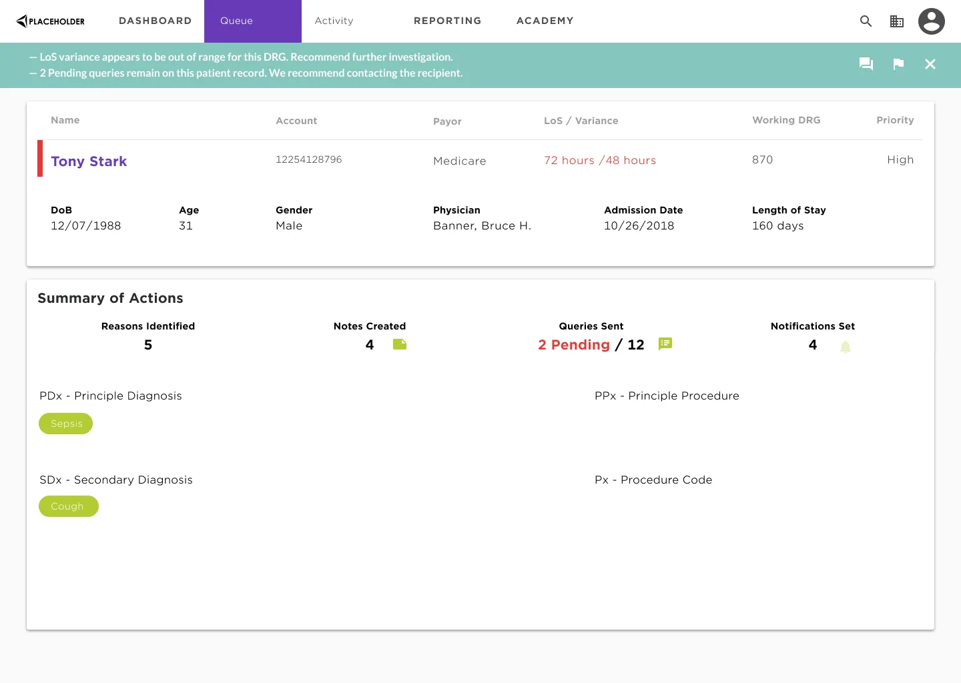This screenshot has width=961, height=683.
Task: Open the Academy tab
Action: click(545, 21)
